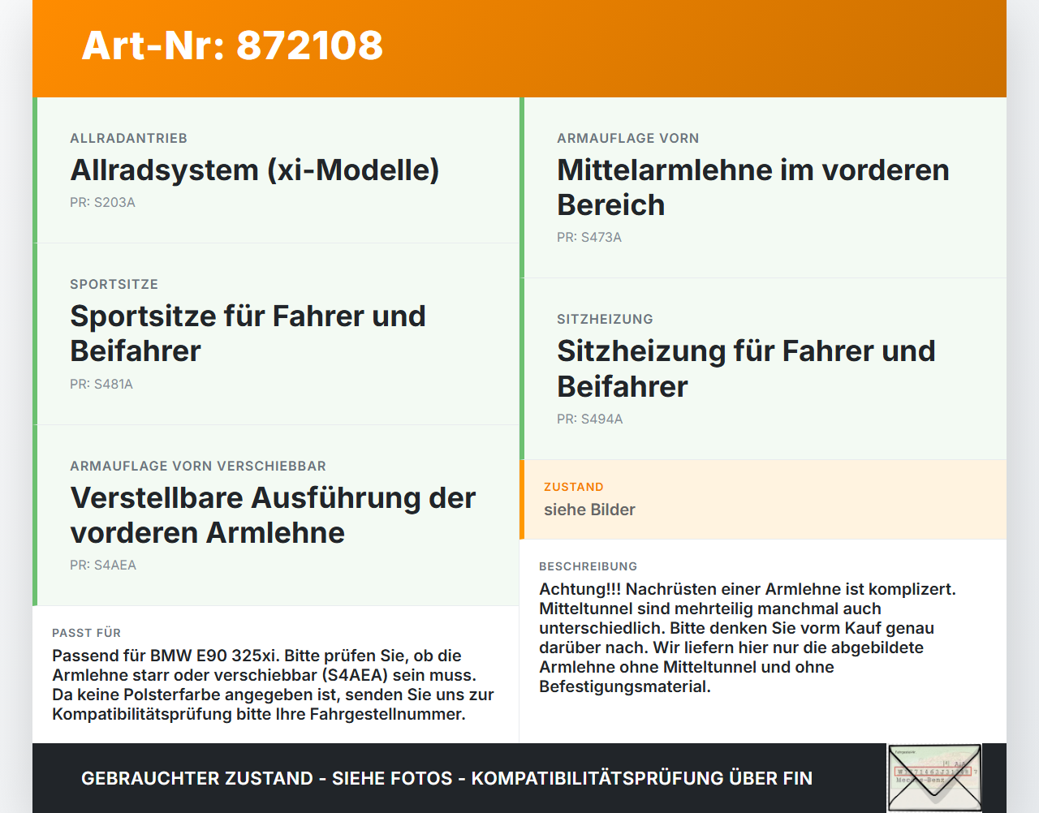1039x813 pixels.
Task: Click the GEBRAUCHTER ZUSTAND footer text
Action: (x=446, y=779)
